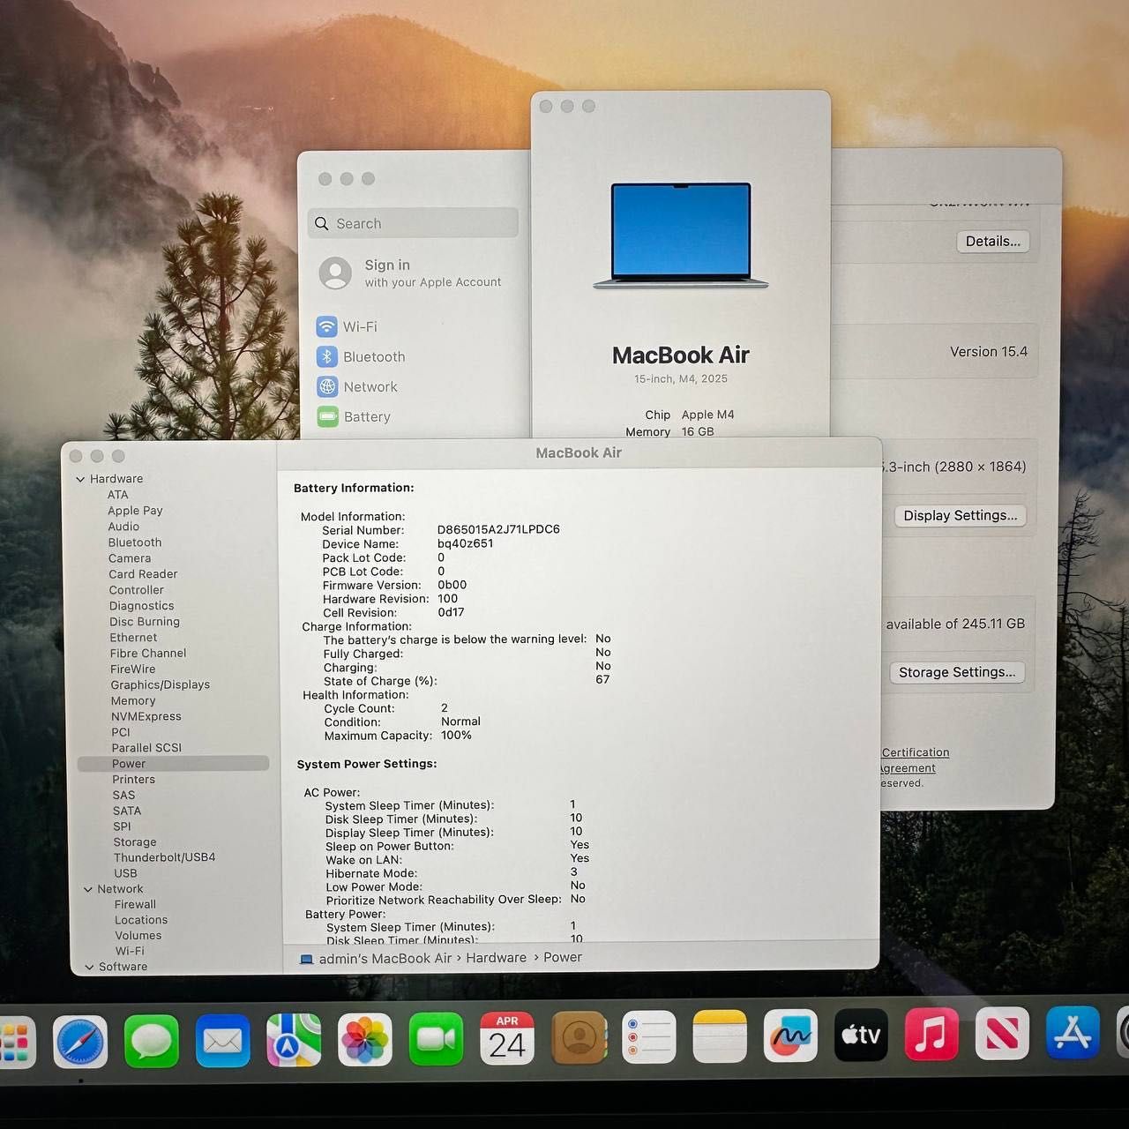1129x1129 pixels.
Task: Launch Freeform from the Dock
Action: click(790, 1036)
